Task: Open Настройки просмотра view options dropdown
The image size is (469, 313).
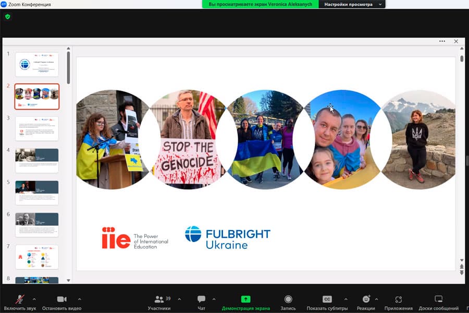Action: coord(352,4)
